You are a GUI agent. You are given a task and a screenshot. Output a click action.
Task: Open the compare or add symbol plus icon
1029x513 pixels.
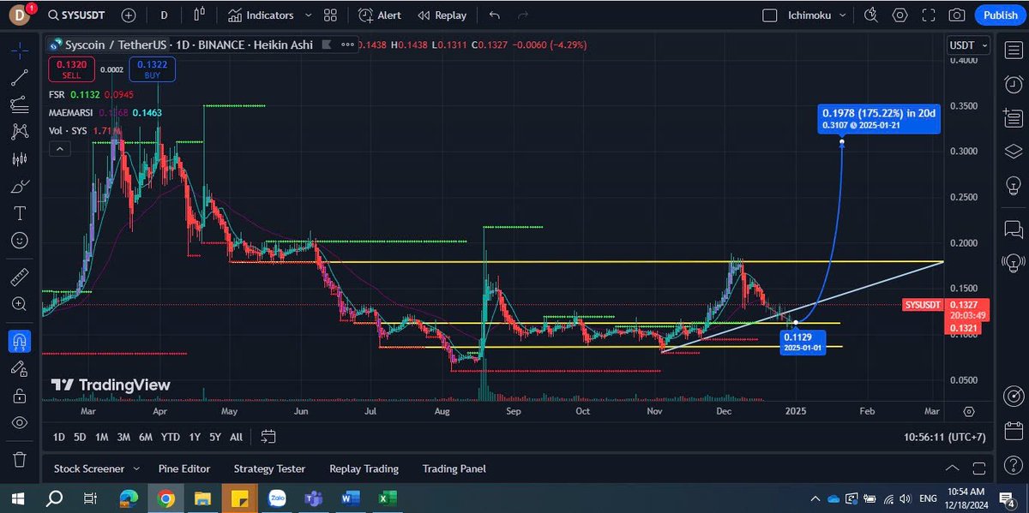129,15
